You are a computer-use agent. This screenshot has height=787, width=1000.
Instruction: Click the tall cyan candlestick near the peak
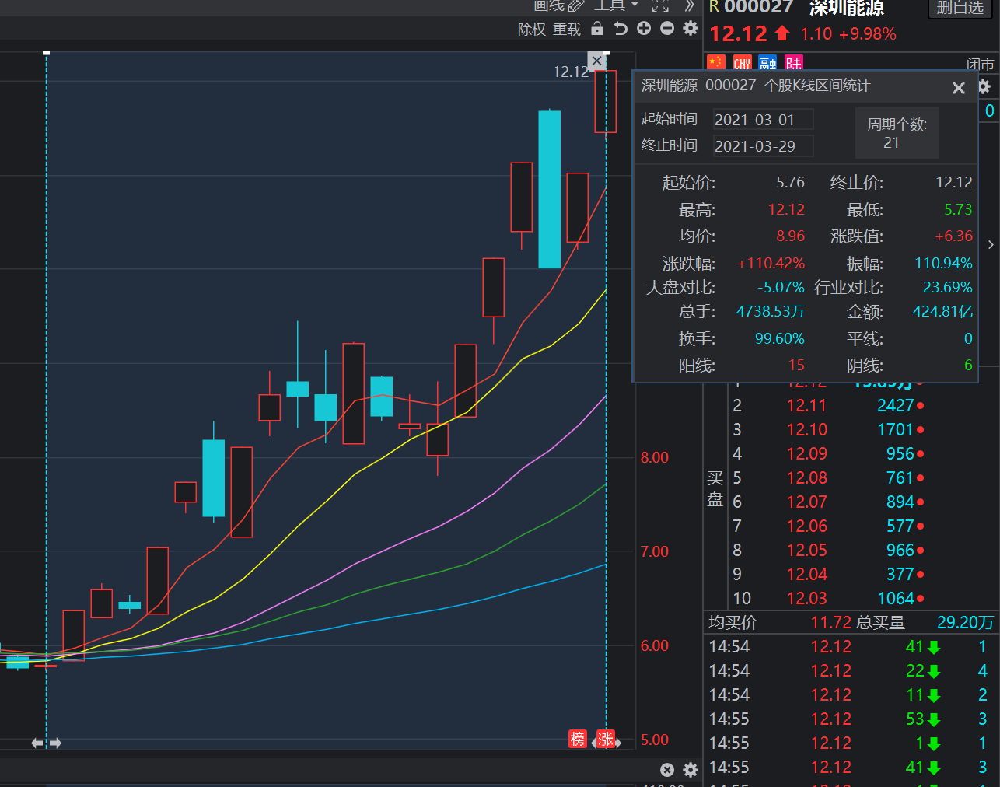[x=550, y=189]
